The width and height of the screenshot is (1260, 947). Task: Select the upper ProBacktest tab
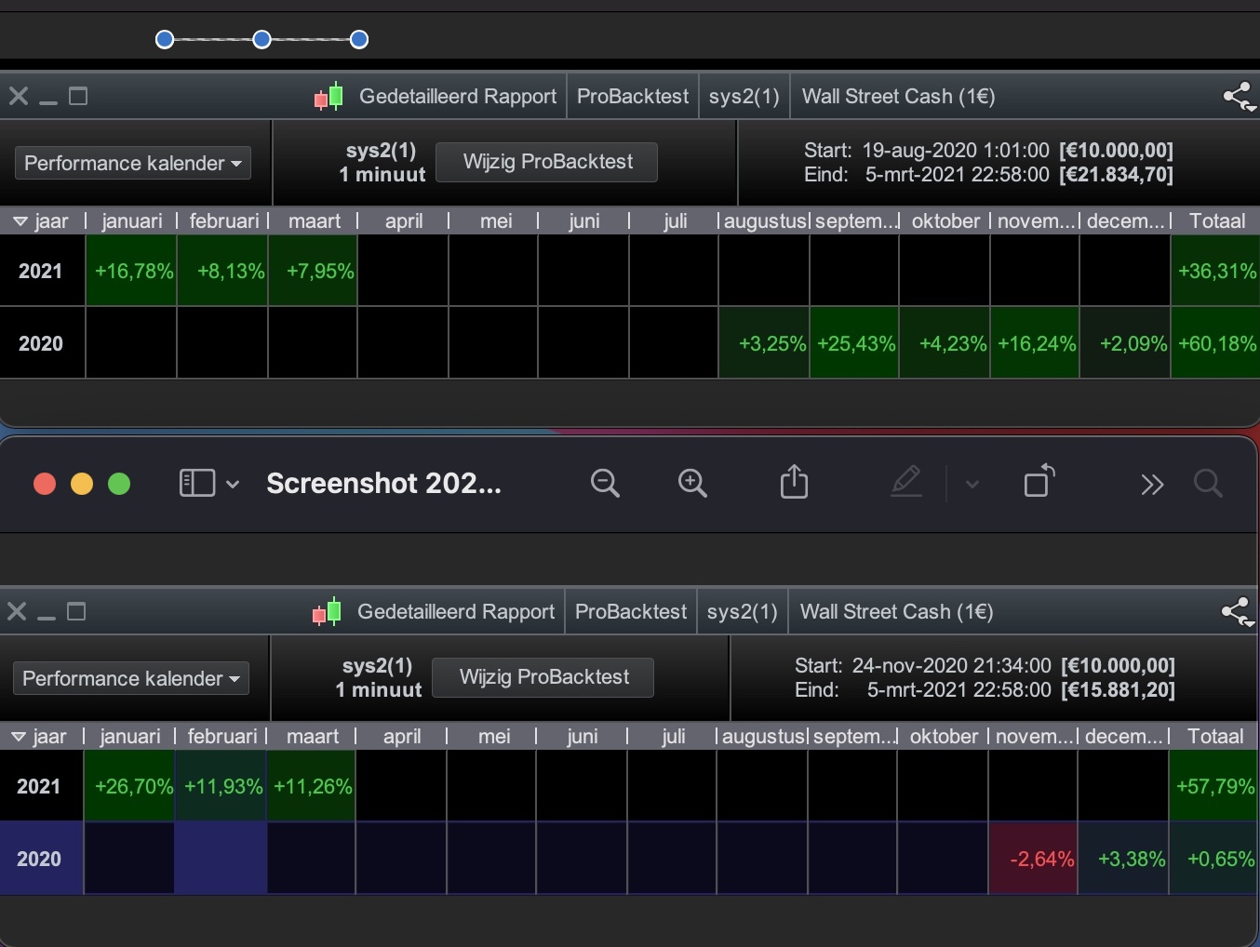tap(633, 97)
